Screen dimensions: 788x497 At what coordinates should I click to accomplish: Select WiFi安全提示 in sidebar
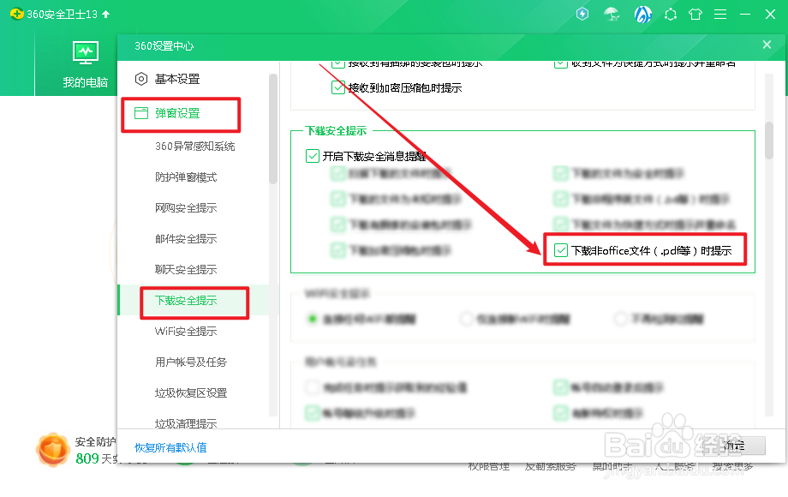pos(186,331)
